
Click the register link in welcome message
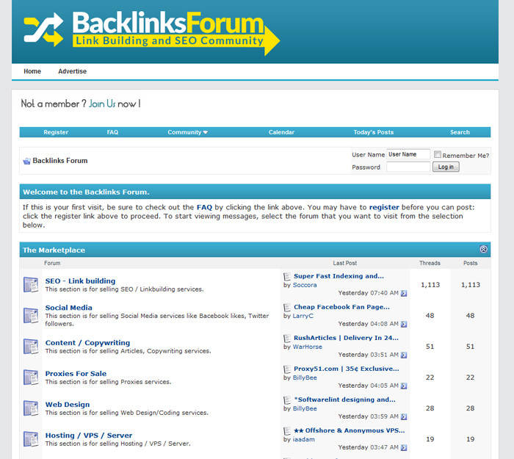[x=384, y=207]
